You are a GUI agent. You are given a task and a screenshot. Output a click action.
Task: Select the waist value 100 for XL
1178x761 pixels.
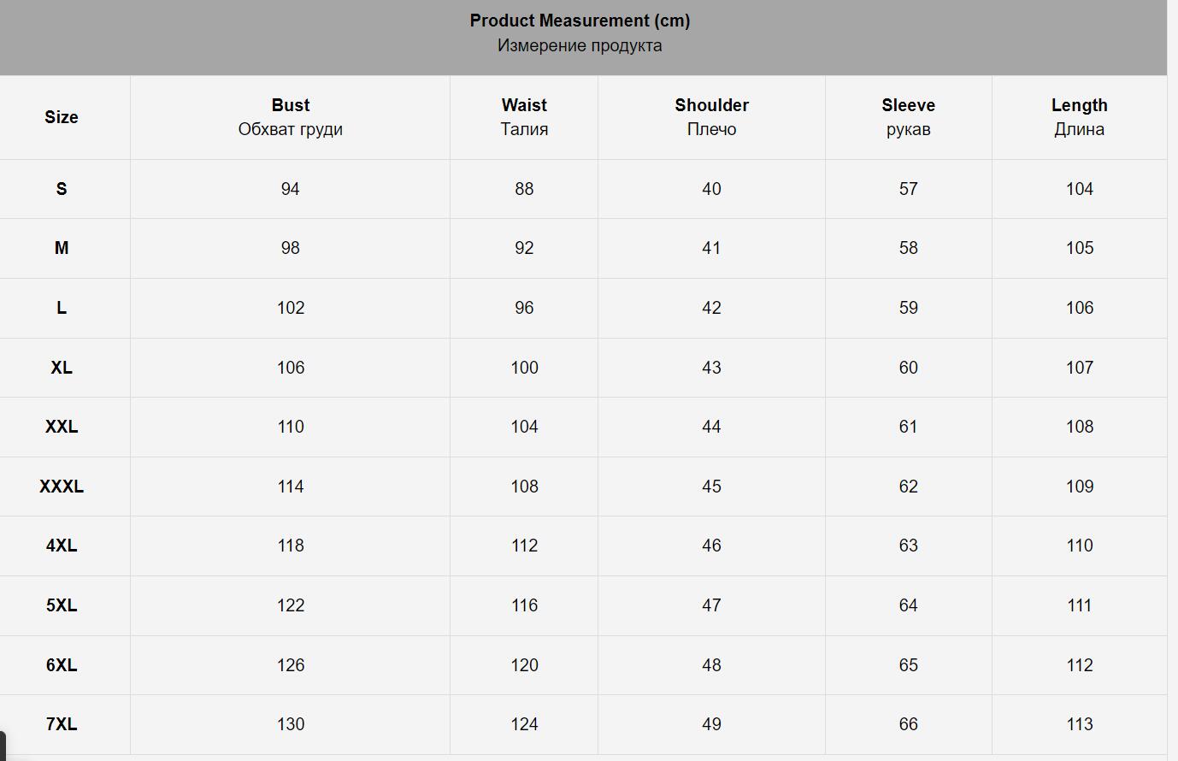click(x=524, y=368)
